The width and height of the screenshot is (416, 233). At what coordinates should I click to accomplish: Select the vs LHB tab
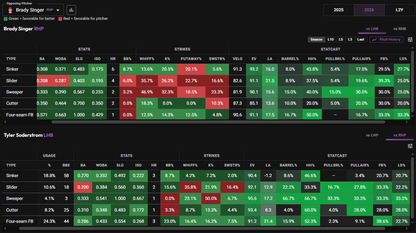(x=372, y=29)
